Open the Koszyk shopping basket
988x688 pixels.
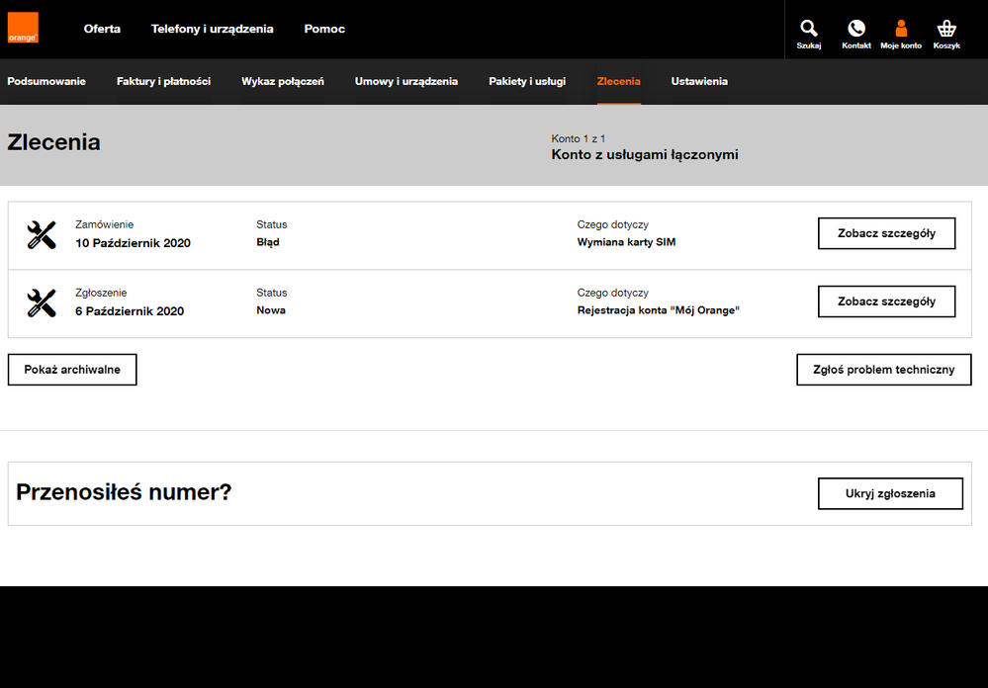click(x=946, y=30)
